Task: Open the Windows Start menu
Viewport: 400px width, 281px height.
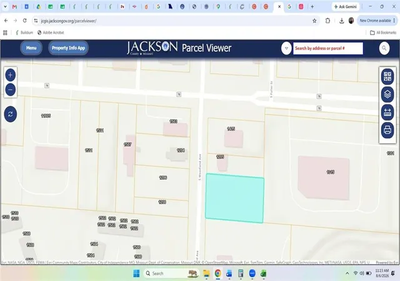Action: click(x=136, y=274)
